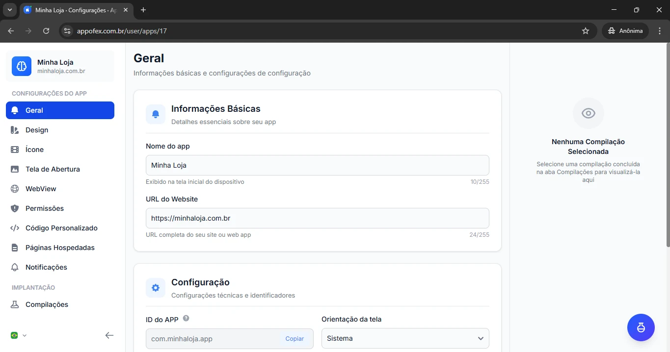Image resolution: width=670 pixels, height=352 pixels.
Task: Click the WebView globe icon
Action: click(15, 189)
